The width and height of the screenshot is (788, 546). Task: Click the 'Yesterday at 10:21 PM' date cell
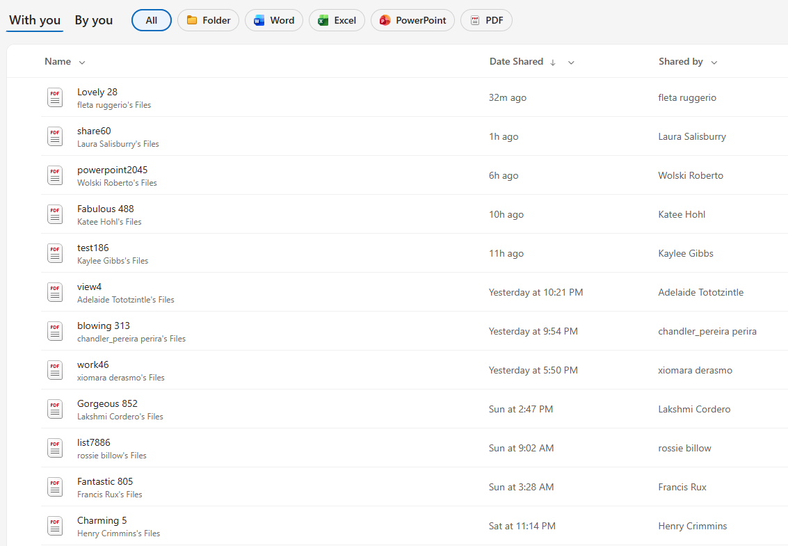click(536, 292)
